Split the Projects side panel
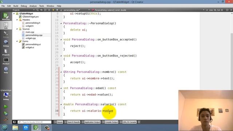The image size is (233, 131). (x=45, y=10)
